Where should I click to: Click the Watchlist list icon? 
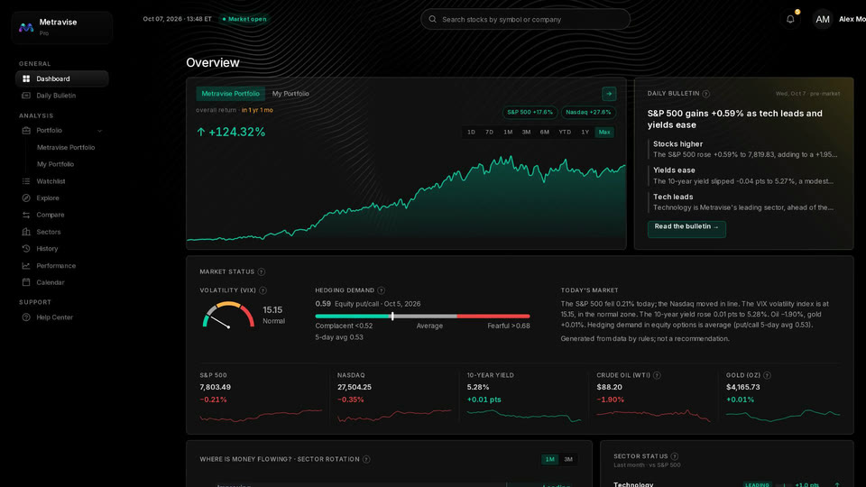coord(26,181)
